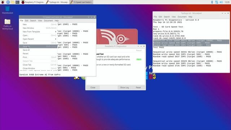Choose New Window in the File menu
This screenshot has height=130, width=231.
point(38,28)
